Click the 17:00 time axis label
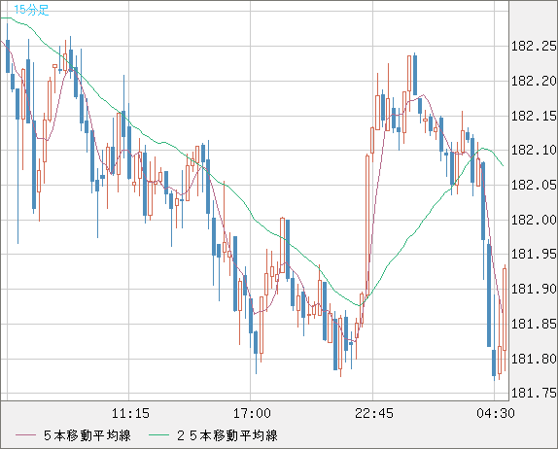 (x=252, y=413)
